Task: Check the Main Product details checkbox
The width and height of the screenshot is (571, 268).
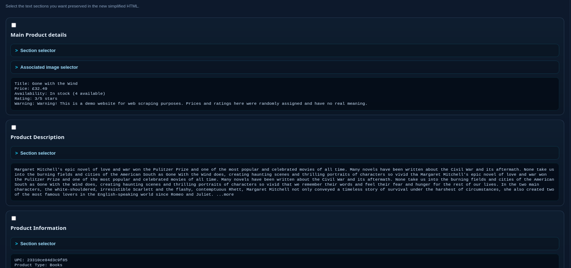Action: tap(14, 25)
